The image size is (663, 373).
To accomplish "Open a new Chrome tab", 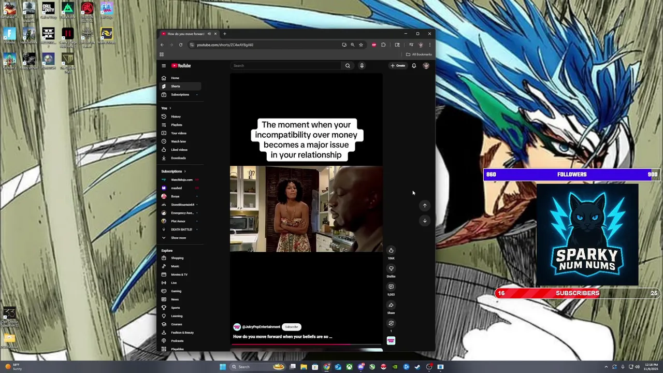I will pyautogui.click(x=224, y=34).
